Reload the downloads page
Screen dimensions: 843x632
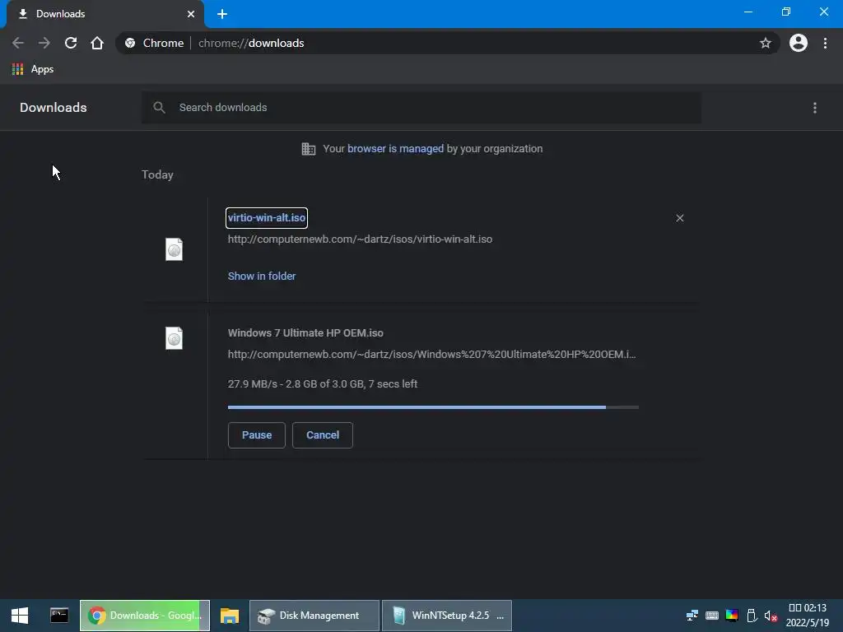pyautogui.click(x=71, y=43)
